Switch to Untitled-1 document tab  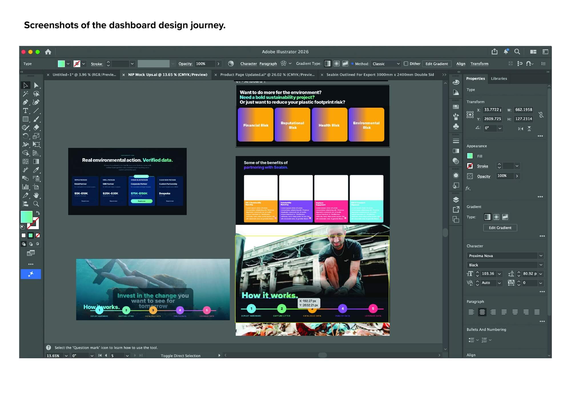click(84, 75)
